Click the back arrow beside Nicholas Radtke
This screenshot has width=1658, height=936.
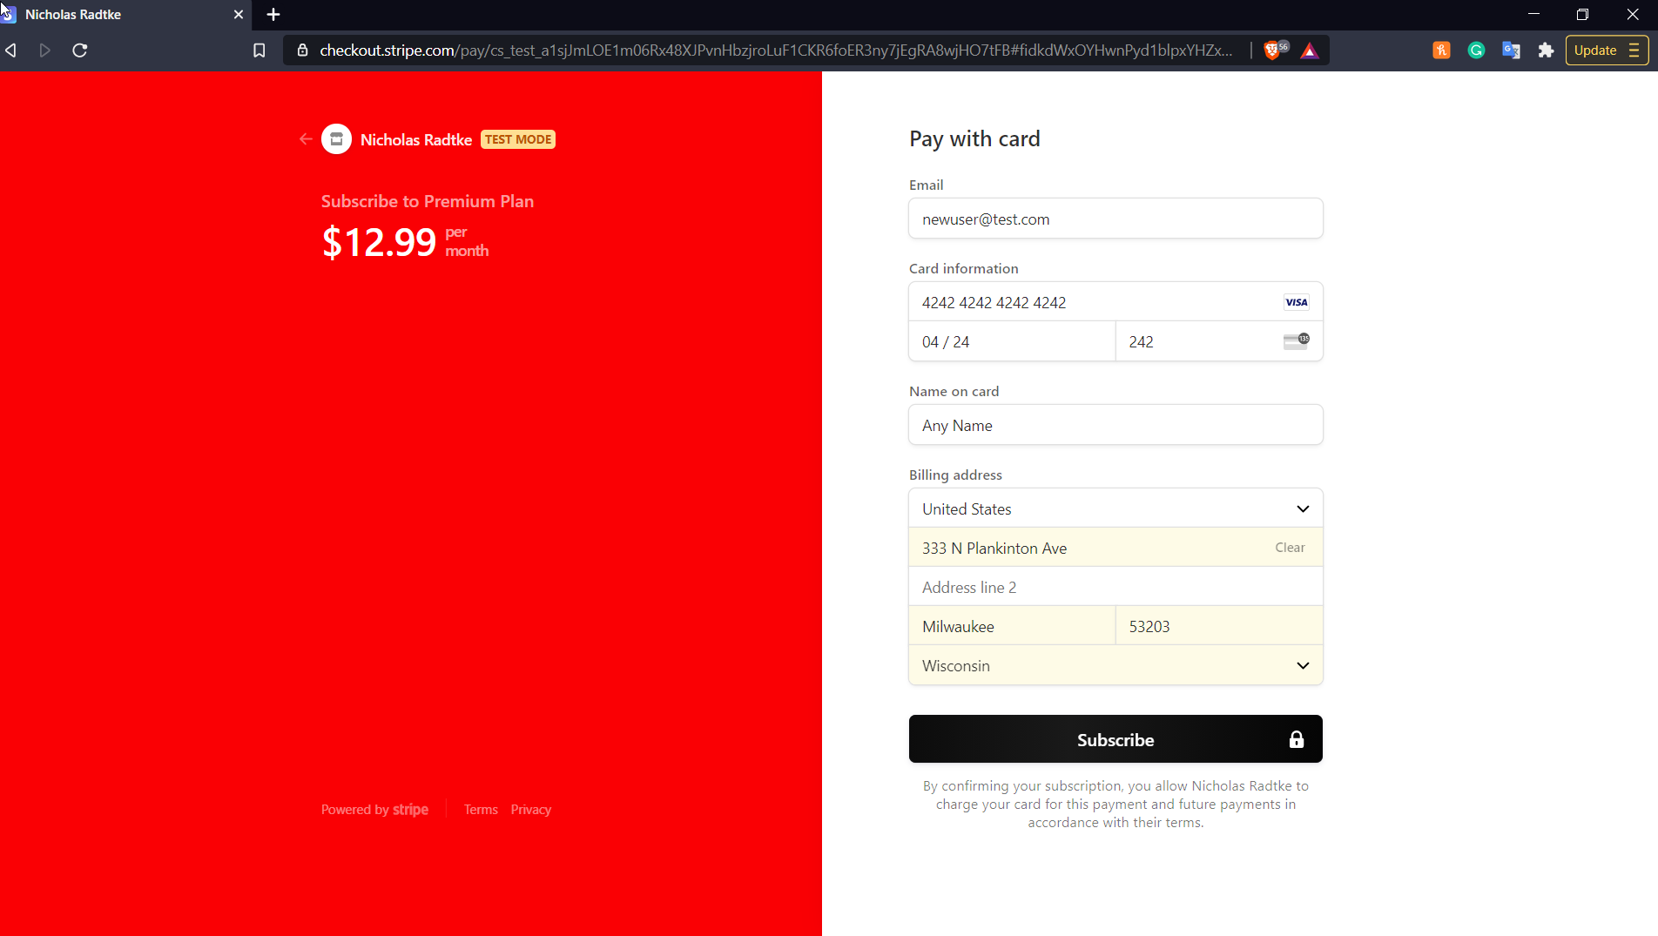coord(305,139)
